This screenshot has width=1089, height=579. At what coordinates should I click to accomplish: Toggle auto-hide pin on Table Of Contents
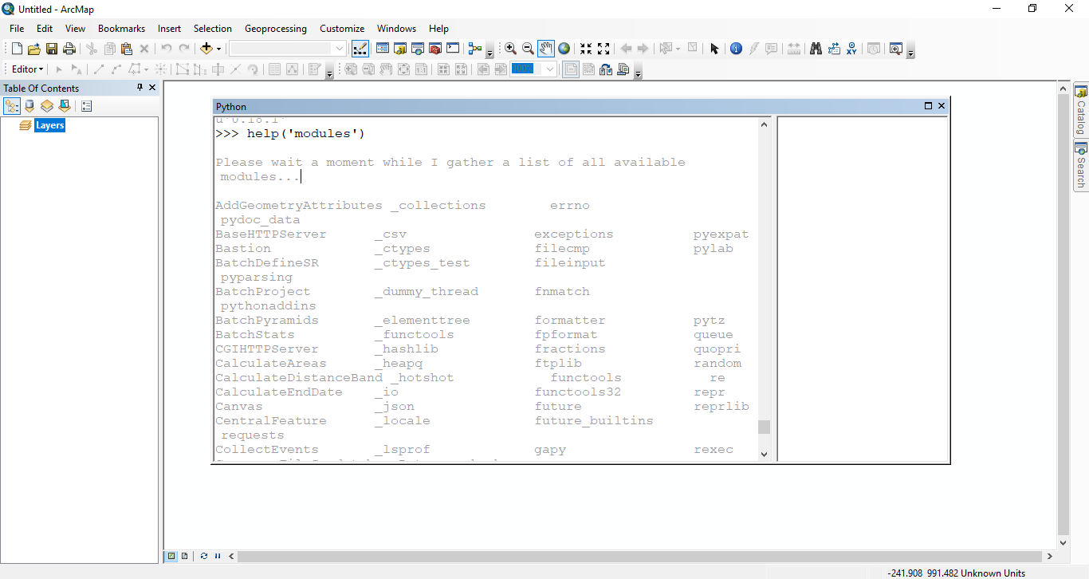(140, 88)
